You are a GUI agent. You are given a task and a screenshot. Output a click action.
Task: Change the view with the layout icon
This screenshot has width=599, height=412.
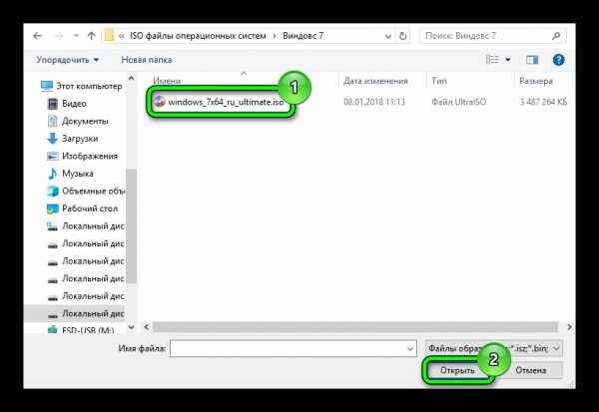(x=492, y=60)
